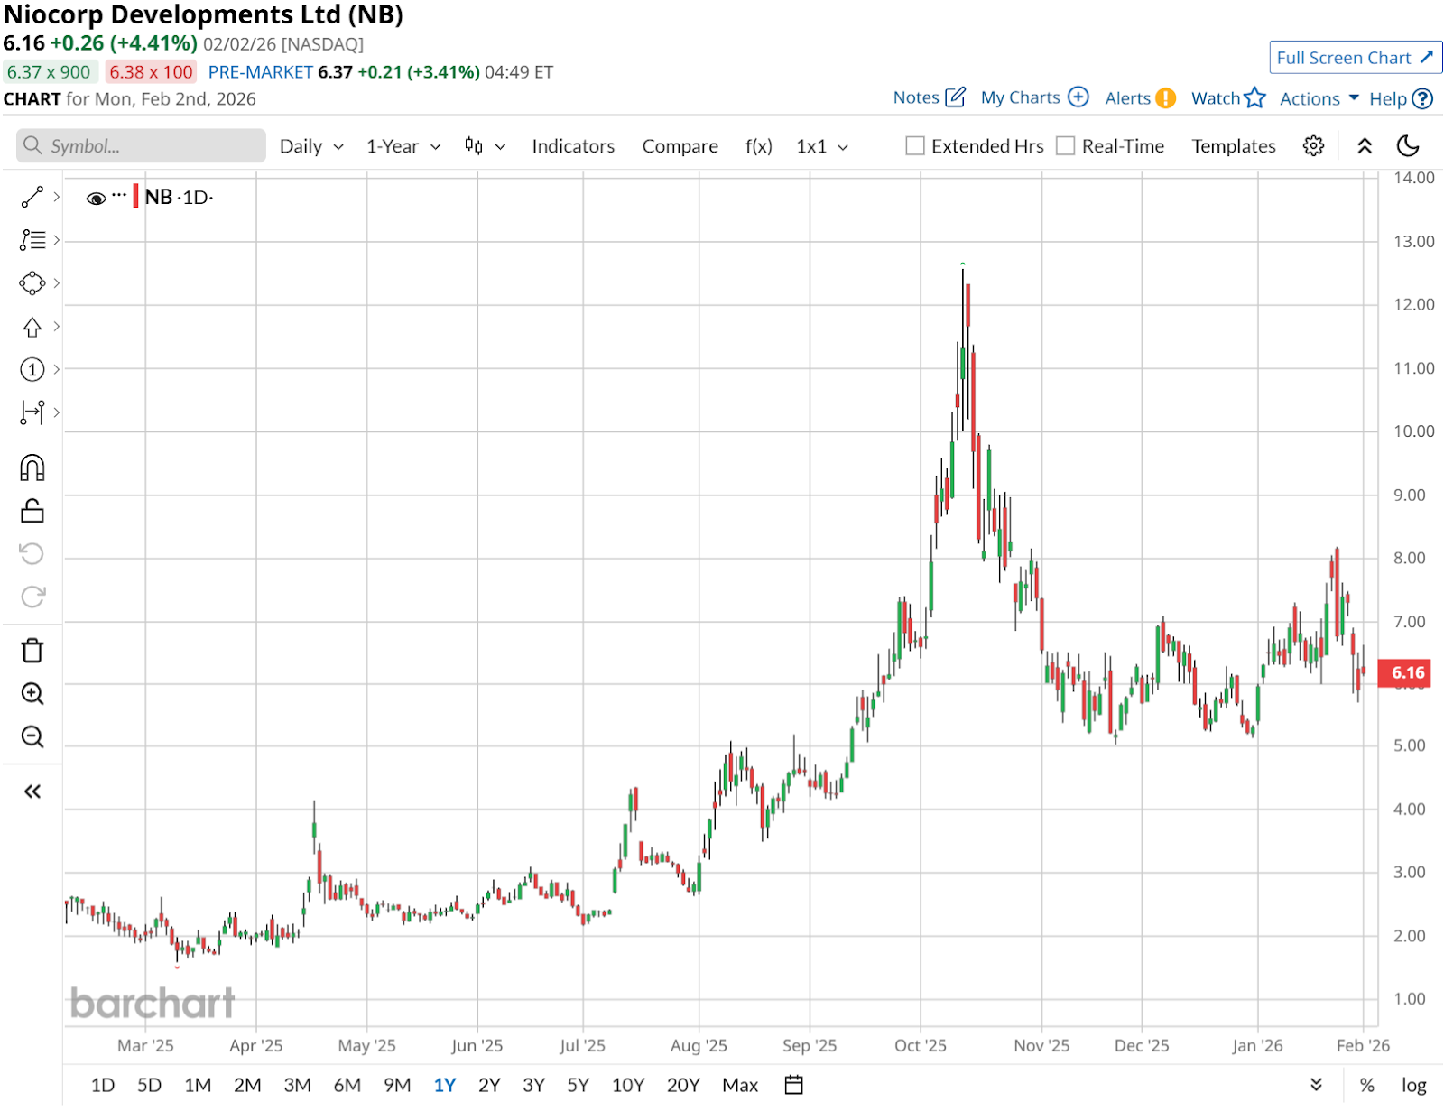Select the measure tool
The height and width of the screenshot is (1111, 1444).
[x=32, y=412]
